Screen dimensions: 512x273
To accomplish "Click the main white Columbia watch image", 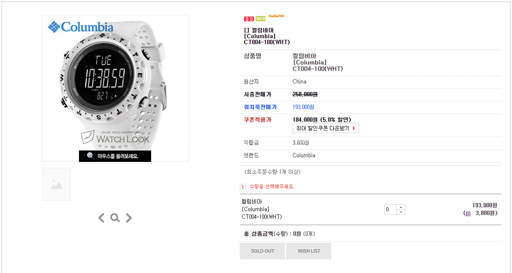I will click(115, 88).
